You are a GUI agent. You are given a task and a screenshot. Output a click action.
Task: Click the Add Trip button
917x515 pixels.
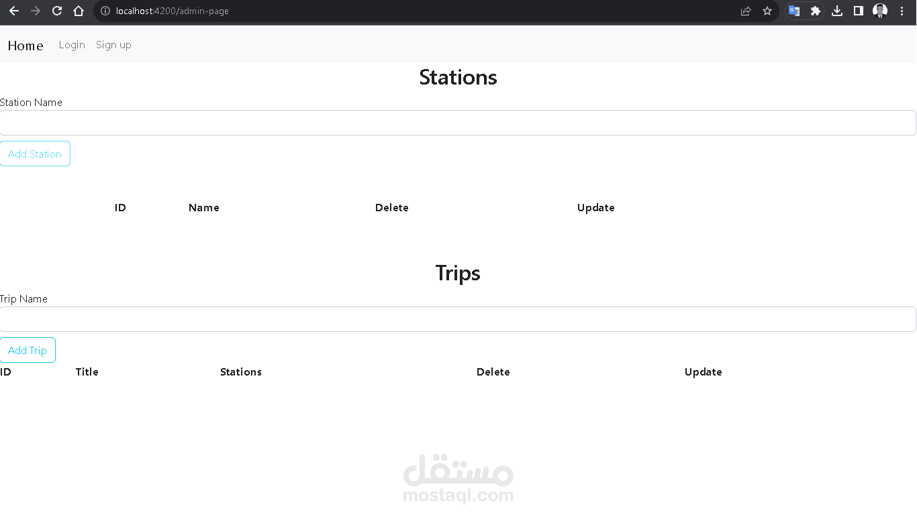[x=28, y=350]
